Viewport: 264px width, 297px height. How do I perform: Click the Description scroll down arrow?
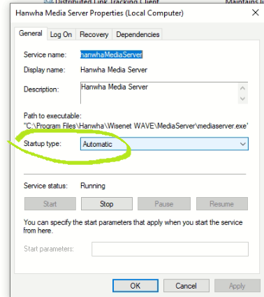[x=242, y=99]
